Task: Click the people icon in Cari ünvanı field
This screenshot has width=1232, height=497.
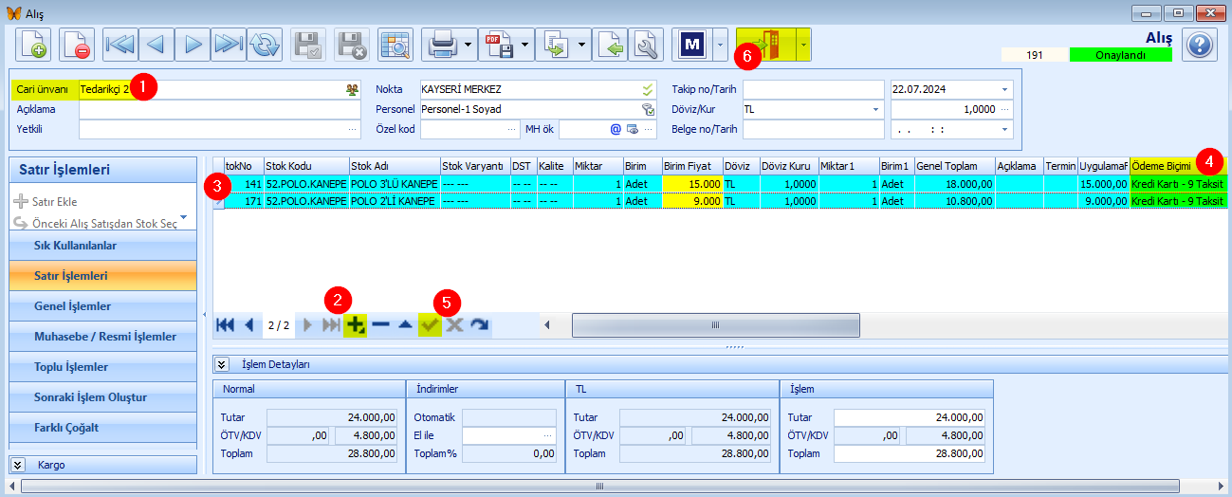Action: pos(353,89)
